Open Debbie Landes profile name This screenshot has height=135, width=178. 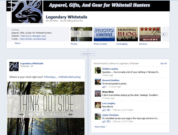click(110, 69)
